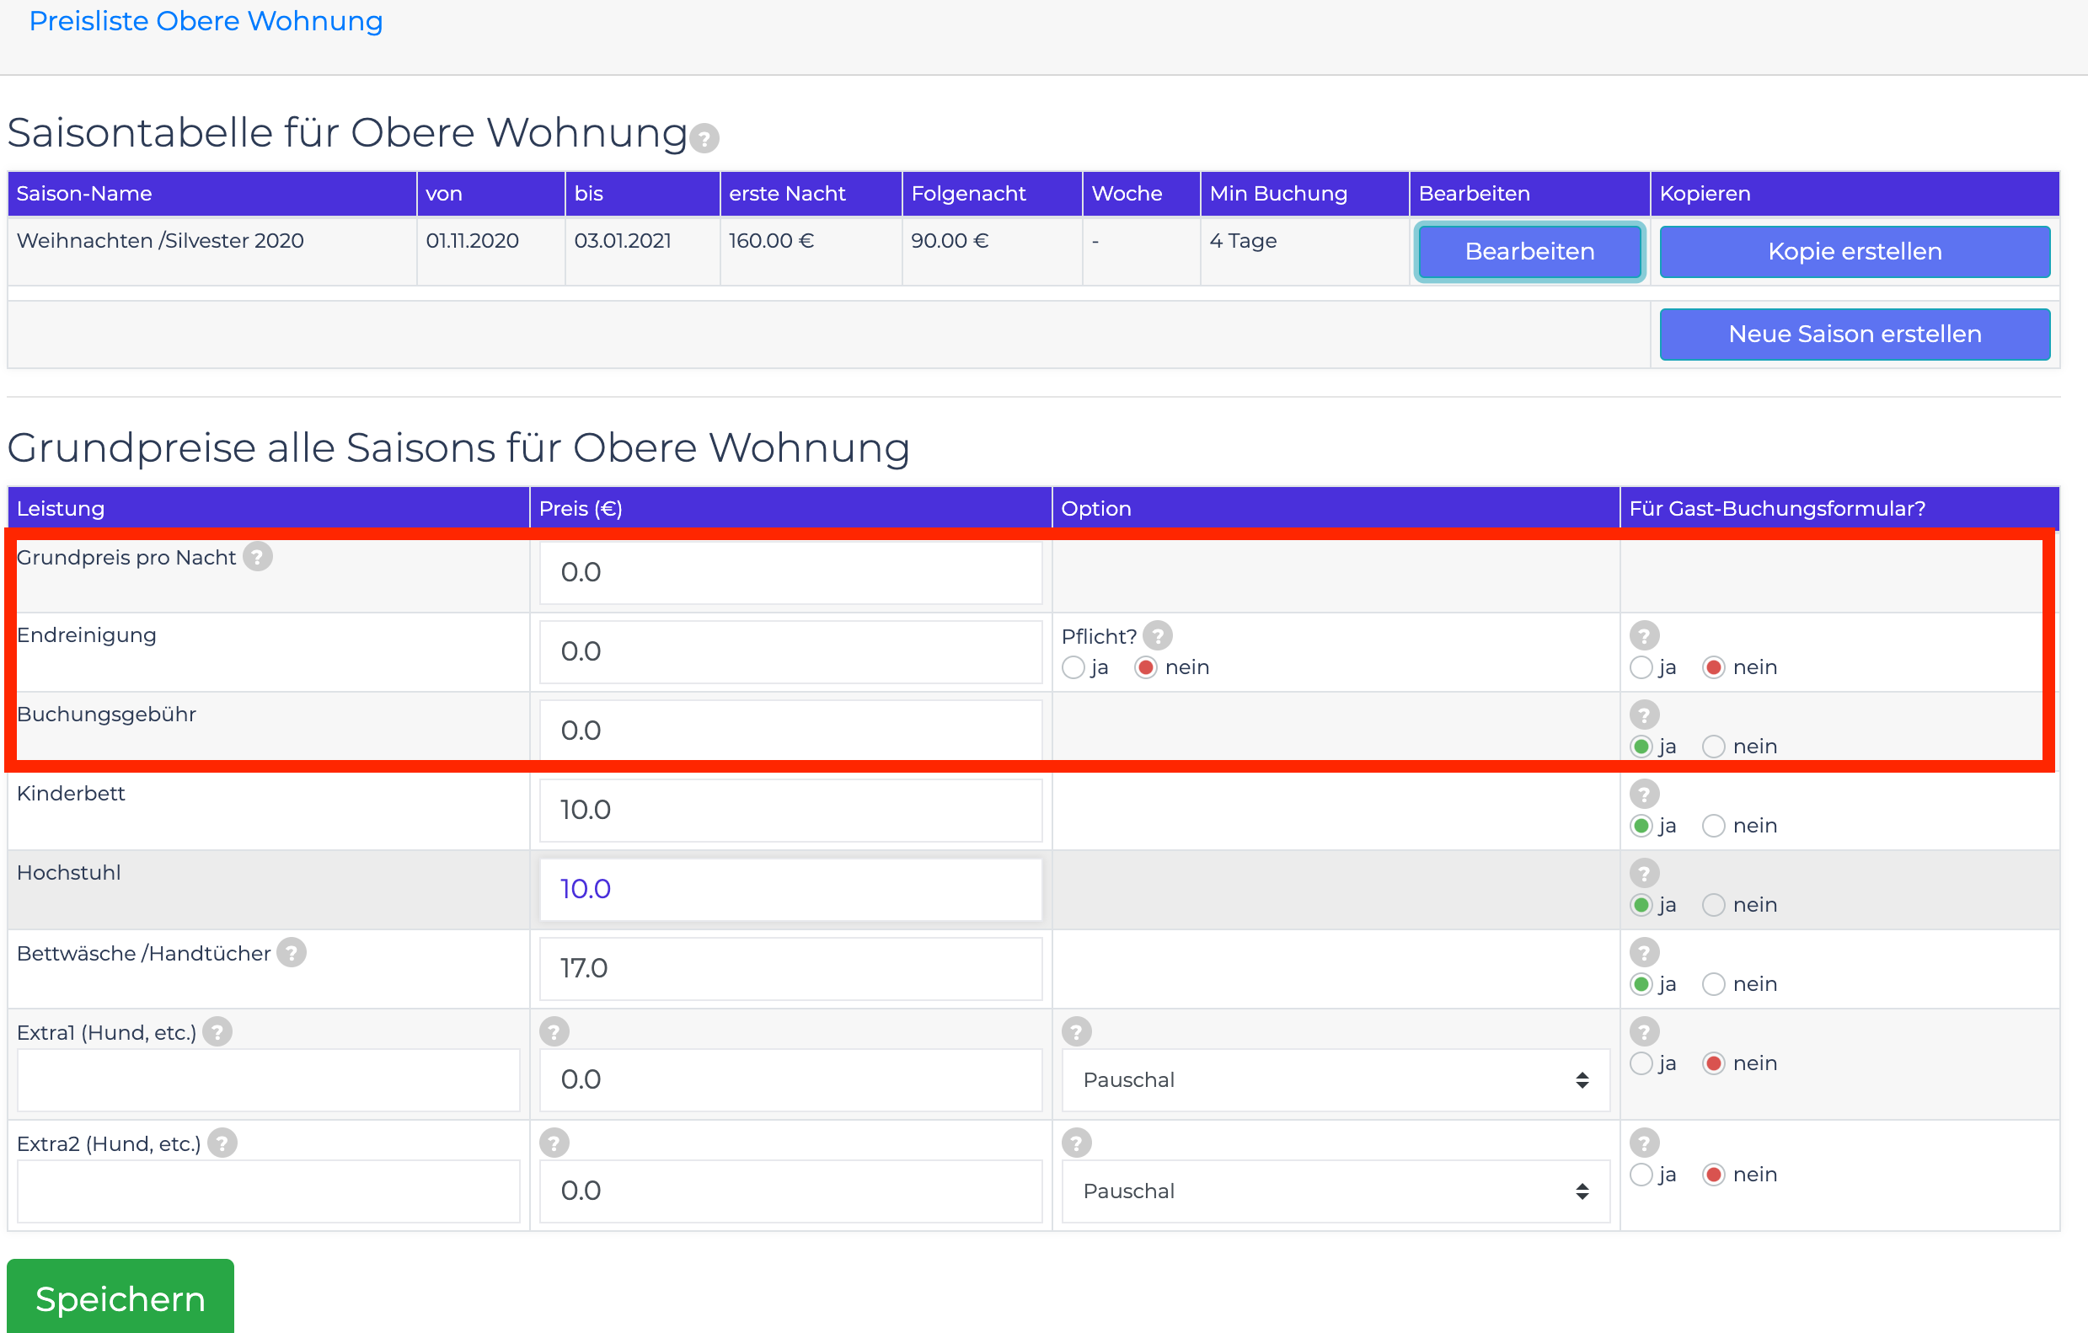Open Extra1 Pauschal option dropdown
This screenshot has width=2088, height=1333.
tap(1336, 1080)
